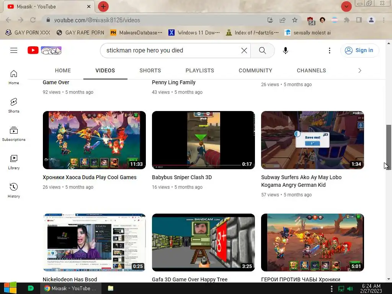Click the address bar URL
This screenshot has height=294, width=392.
(x=97, y=20)
